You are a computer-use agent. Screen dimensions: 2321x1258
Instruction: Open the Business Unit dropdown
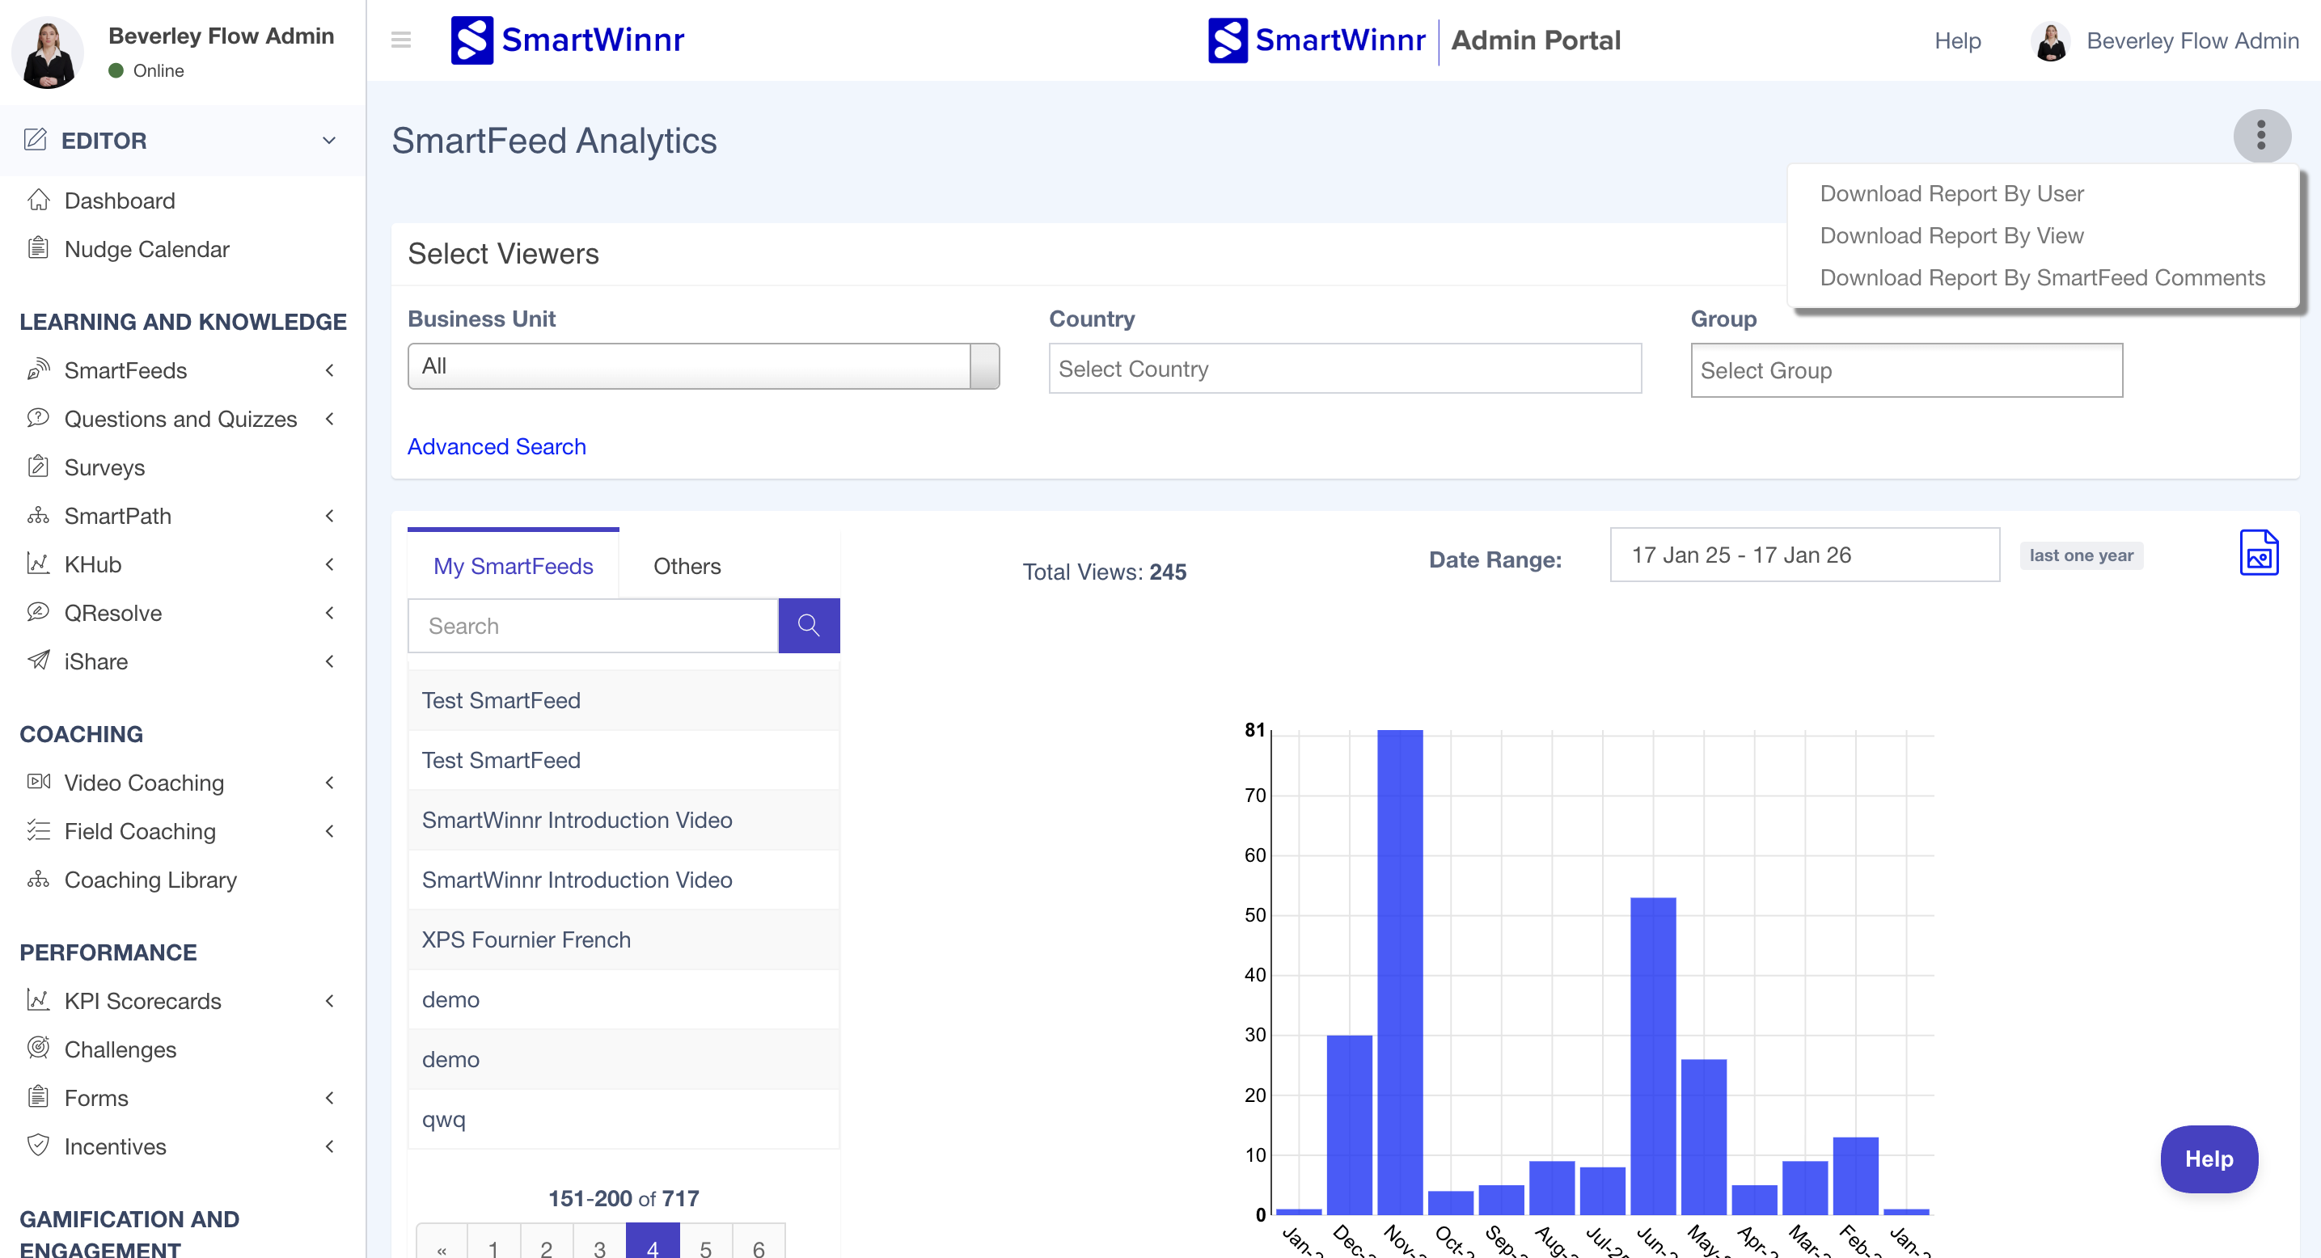(x=703, y=365)
